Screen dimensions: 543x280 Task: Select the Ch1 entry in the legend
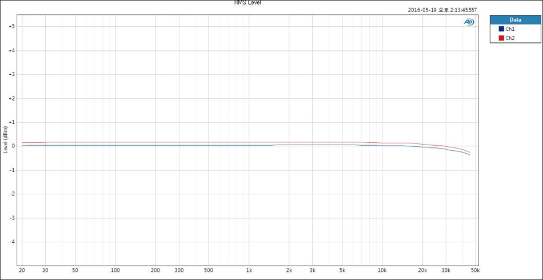[x=510, y=29]
